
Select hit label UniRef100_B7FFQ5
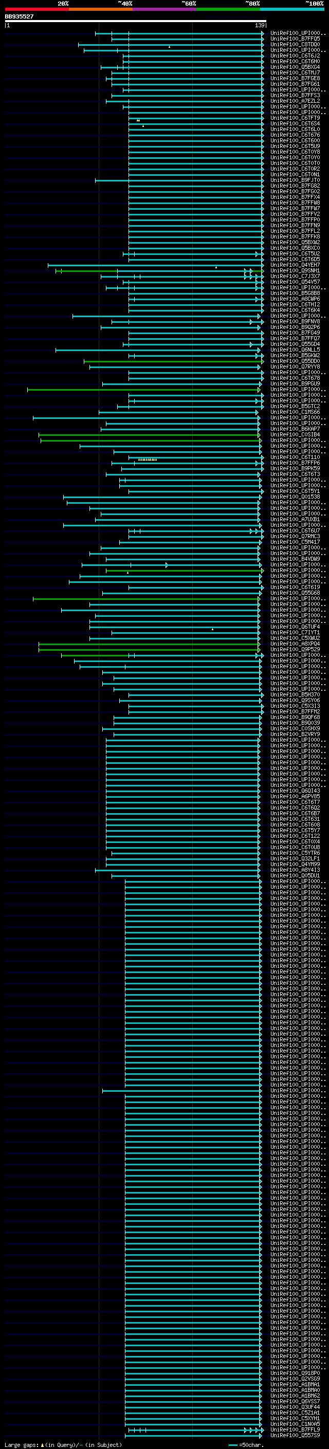point(295,40)
